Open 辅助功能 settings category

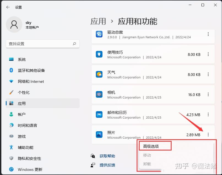[x=43, y=147]
